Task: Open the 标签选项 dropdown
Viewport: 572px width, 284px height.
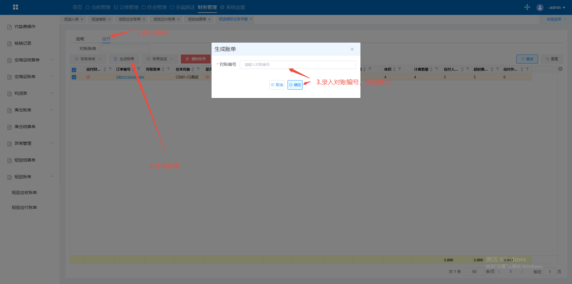Action: click(556, 19)
